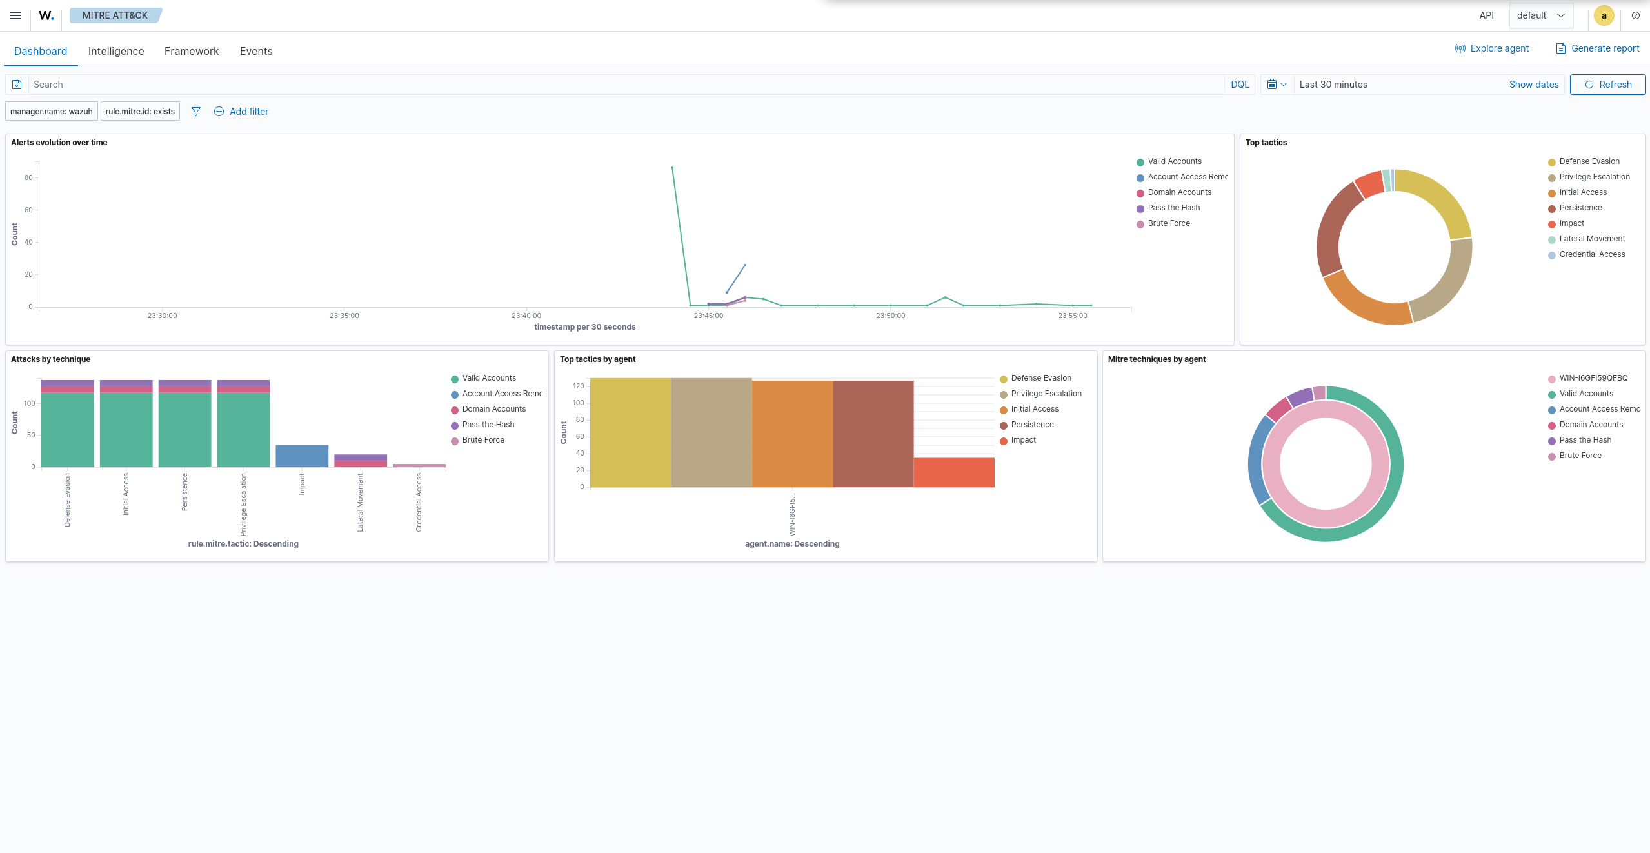Open the calendar quick time range dropdown
This screenshot has height=853, width=1650.
click(1277, 85)
